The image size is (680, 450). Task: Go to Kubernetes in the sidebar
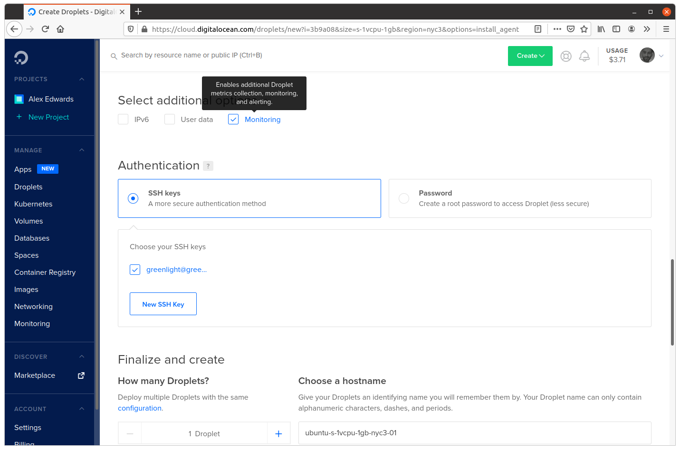[x=33, y=204]
